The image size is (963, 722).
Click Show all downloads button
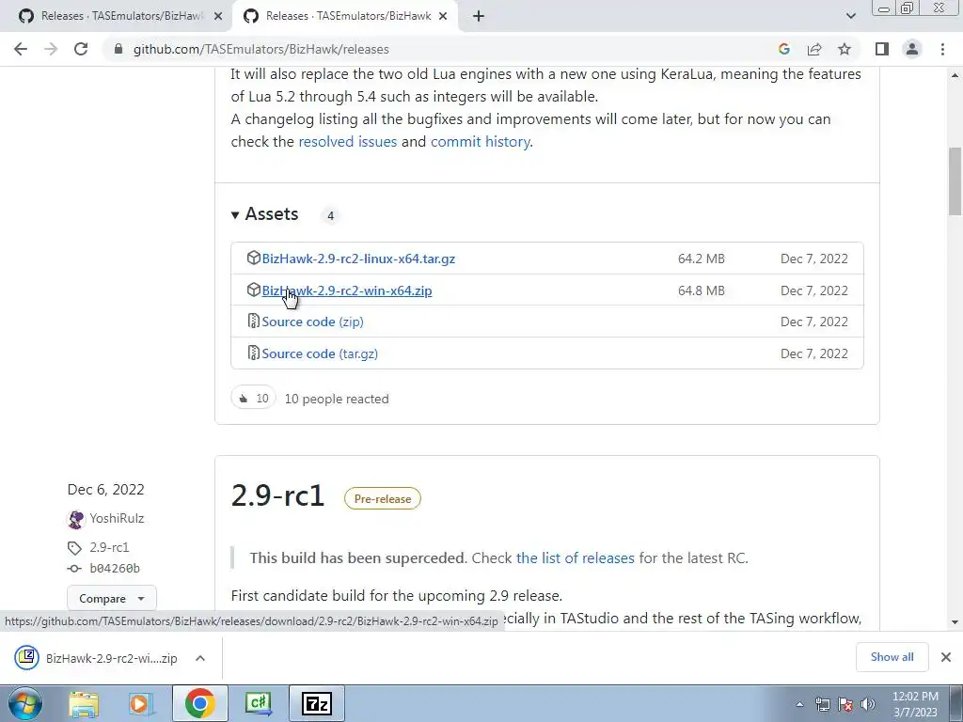892,657
